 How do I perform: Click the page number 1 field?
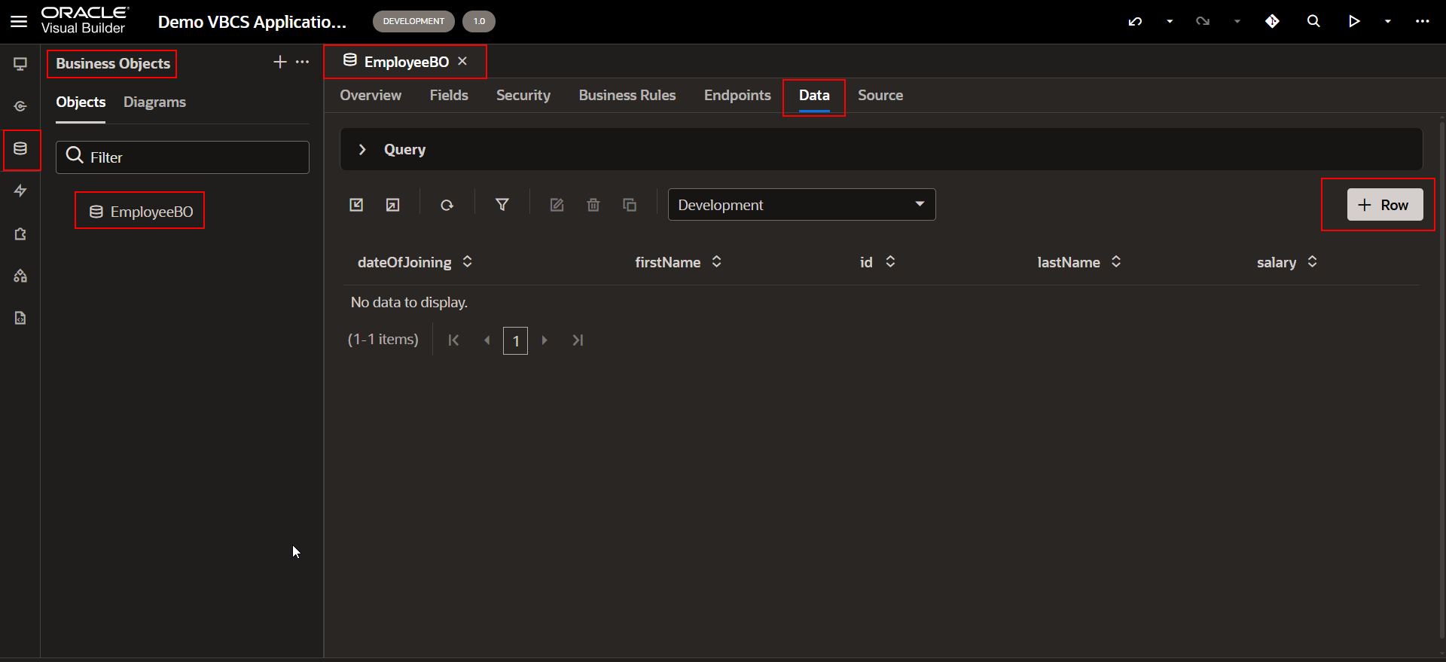click(x=515, y=340)
